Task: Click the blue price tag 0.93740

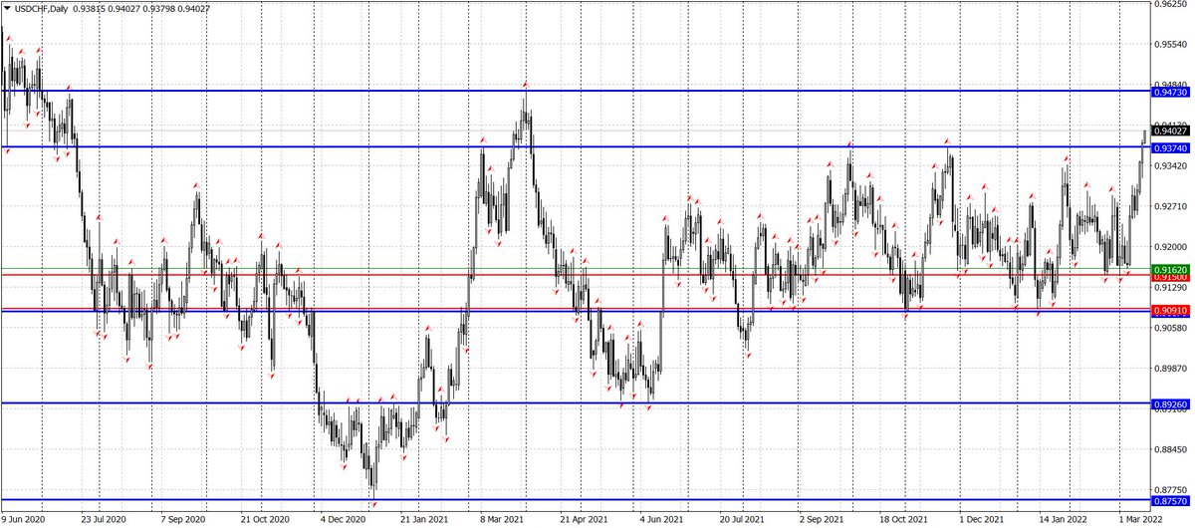Action: [x=1169, y=147]
